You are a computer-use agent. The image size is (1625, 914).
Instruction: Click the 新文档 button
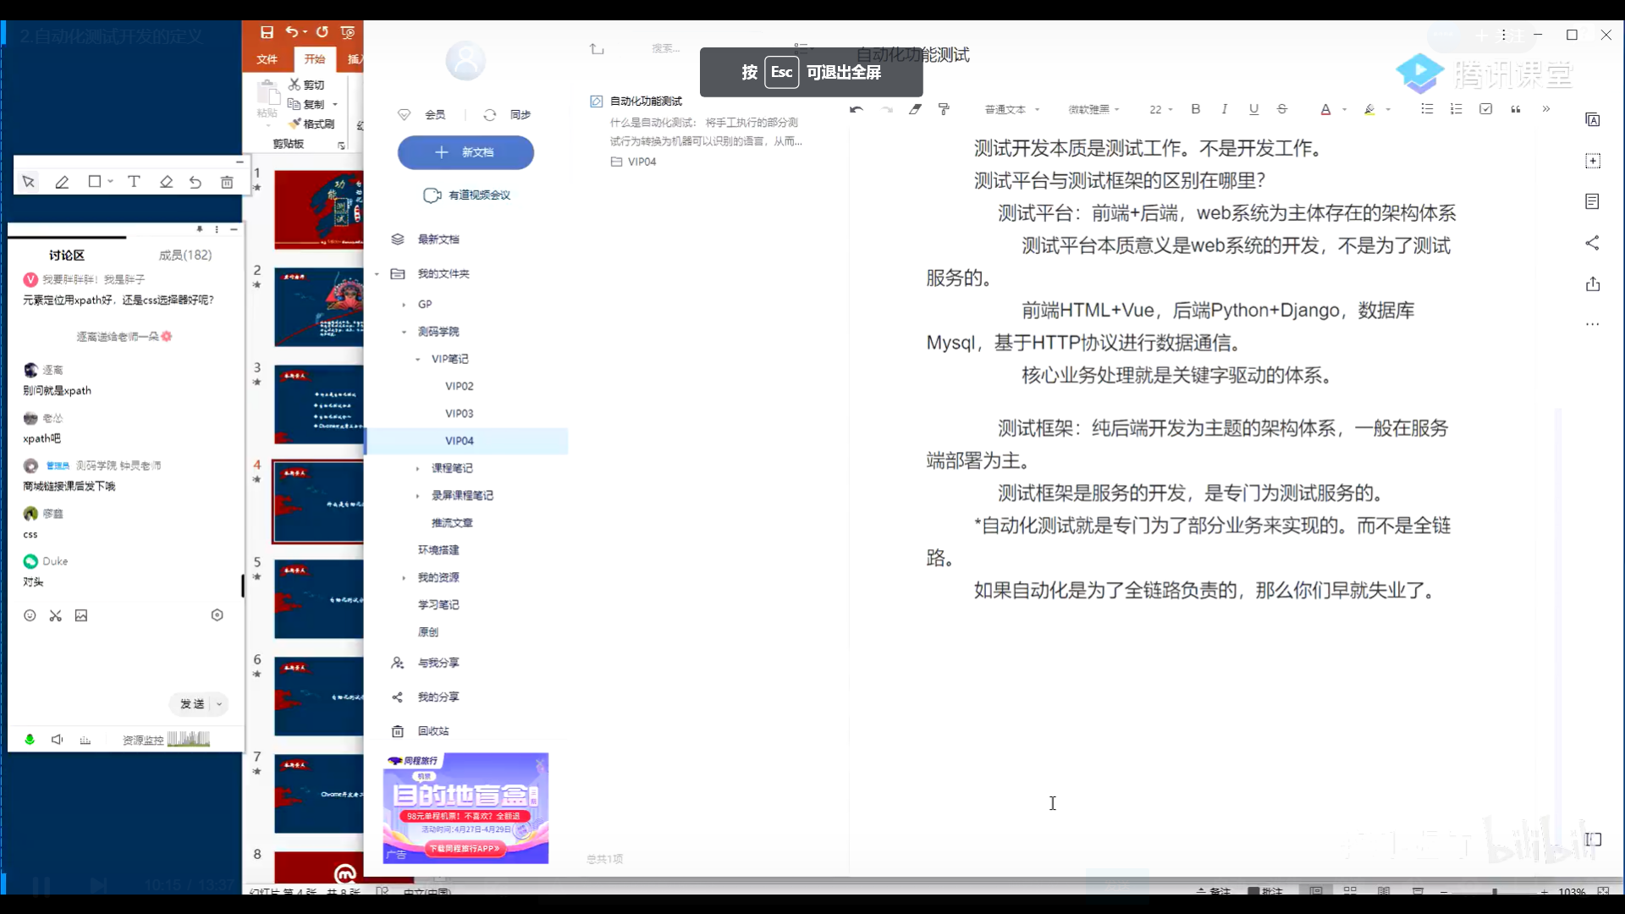coord(465,152)
